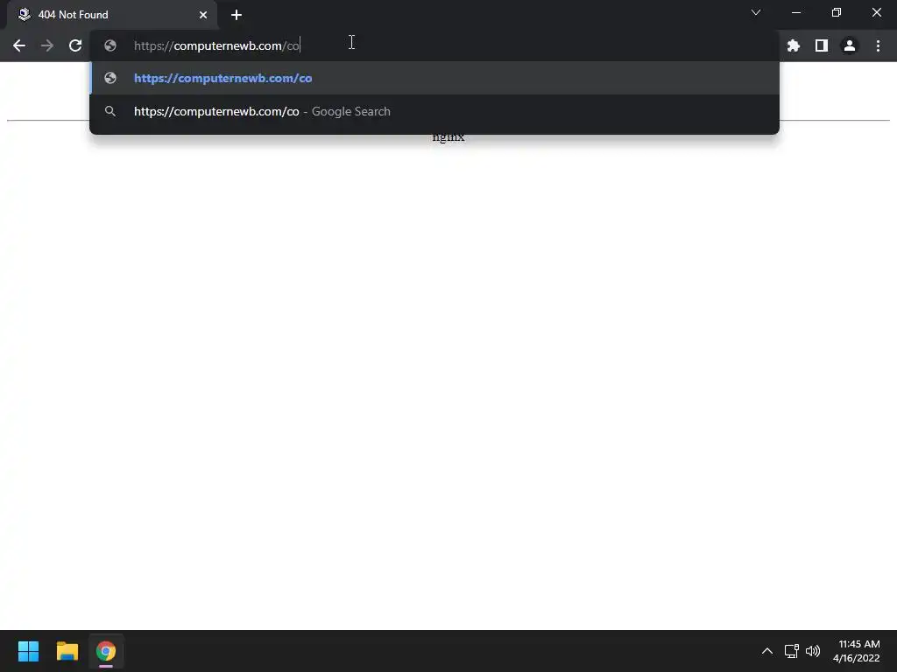Go back using the browser back arrow
Image resolution: width=897 pixels, height=672 pixels.
(19, 45)
